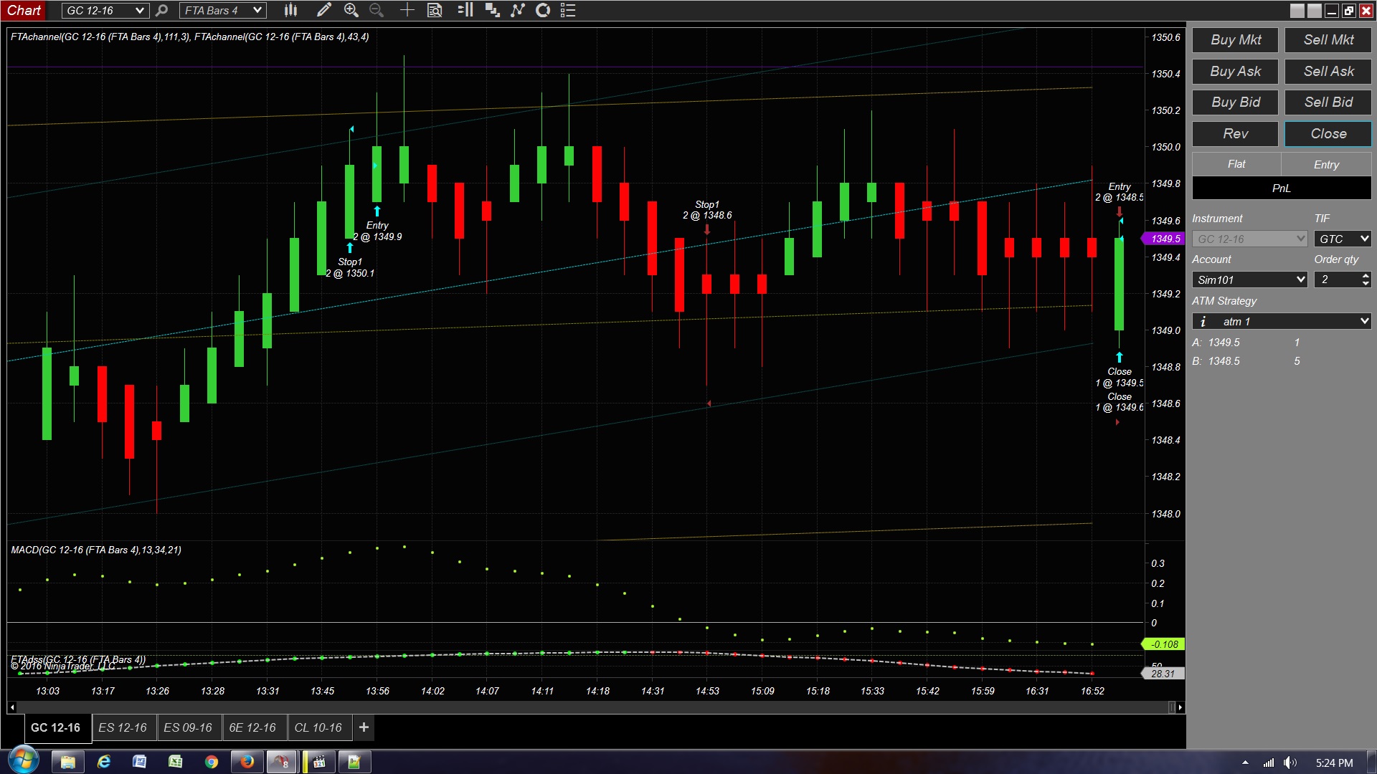The width and height of the screenshot is (1377, 774).
Task: Switch to the ES 12-16 tab
Action: 123,727
